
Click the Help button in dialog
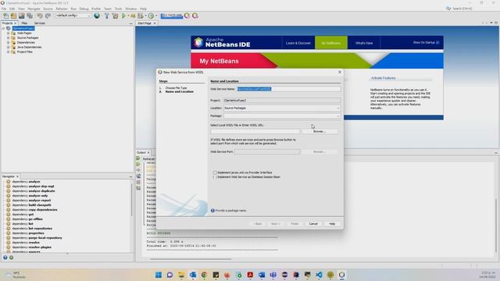click(x=332, y=224)
